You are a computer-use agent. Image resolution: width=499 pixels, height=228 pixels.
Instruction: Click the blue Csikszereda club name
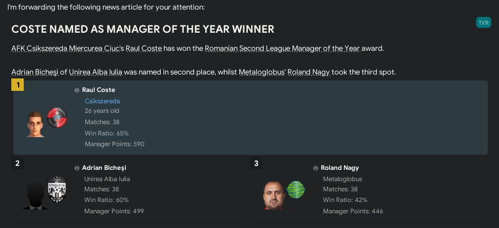pyautogui.click(x=102, y=101)
